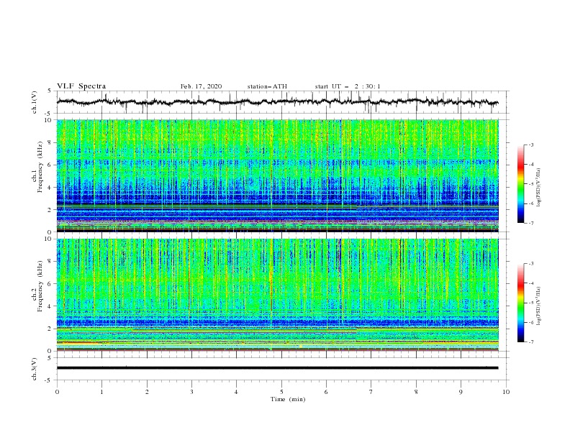Click the time axis tick label '0'
The width and height of the screenshot is (570, 440).
(x=57, y=392)
